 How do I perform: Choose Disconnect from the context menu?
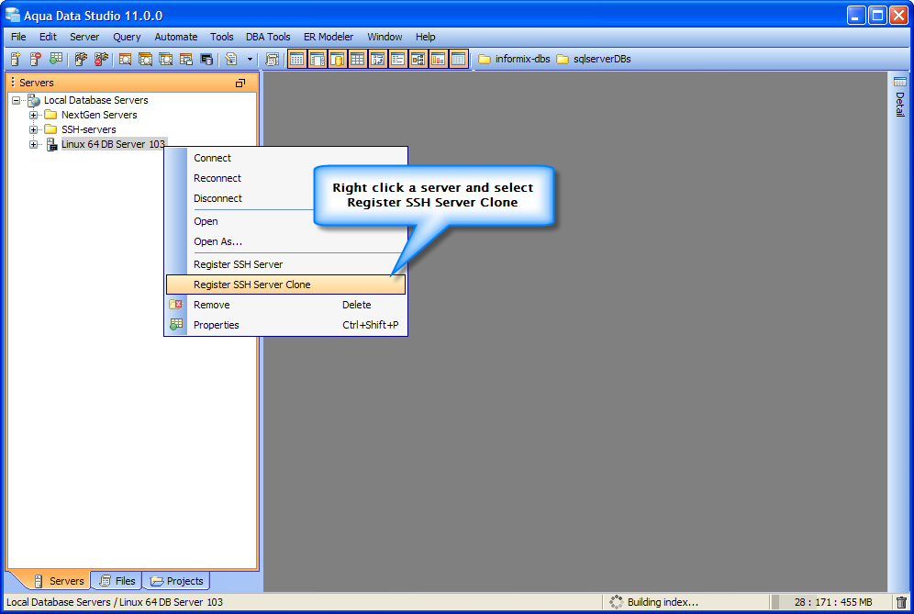[x=285, y=198]
